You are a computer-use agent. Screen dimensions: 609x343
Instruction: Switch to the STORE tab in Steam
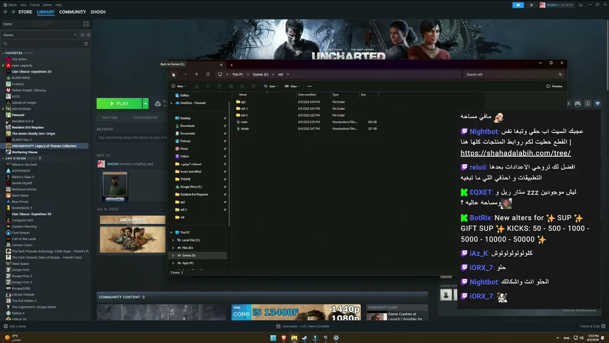tap(25, 12)
